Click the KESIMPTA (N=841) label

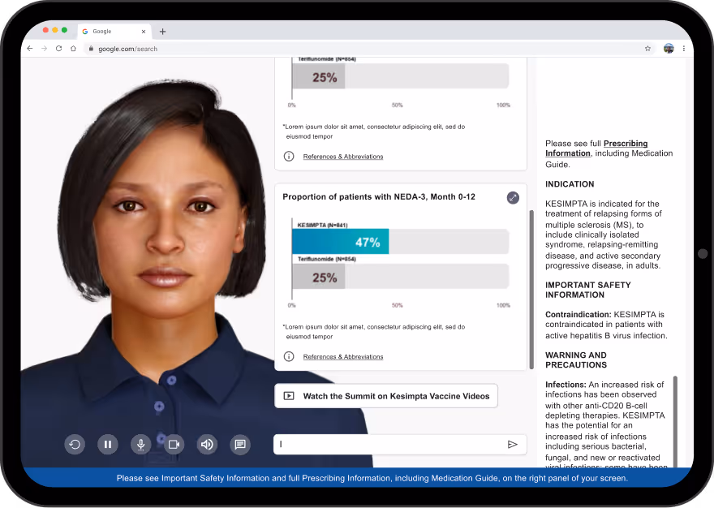pyautogui.click(x=322, y=225)
